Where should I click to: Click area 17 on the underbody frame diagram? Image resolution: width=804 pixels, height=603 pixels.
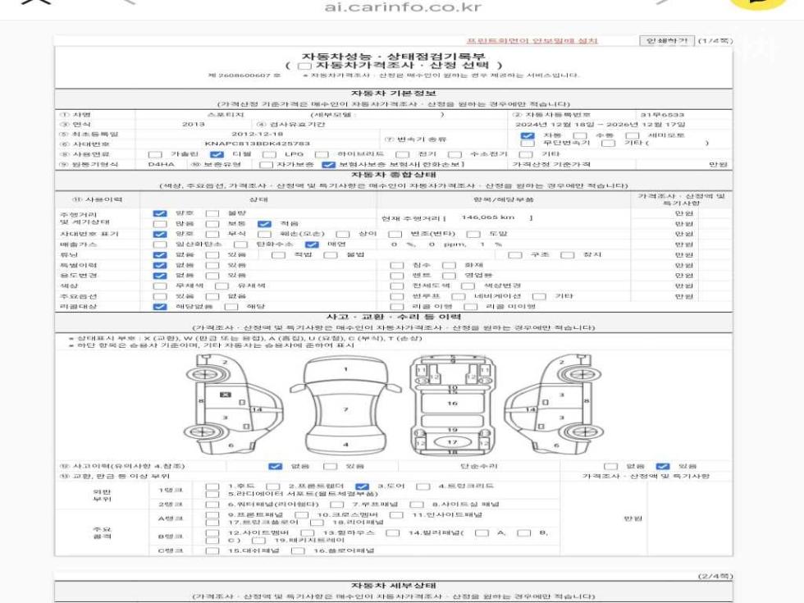click(452, 442)
